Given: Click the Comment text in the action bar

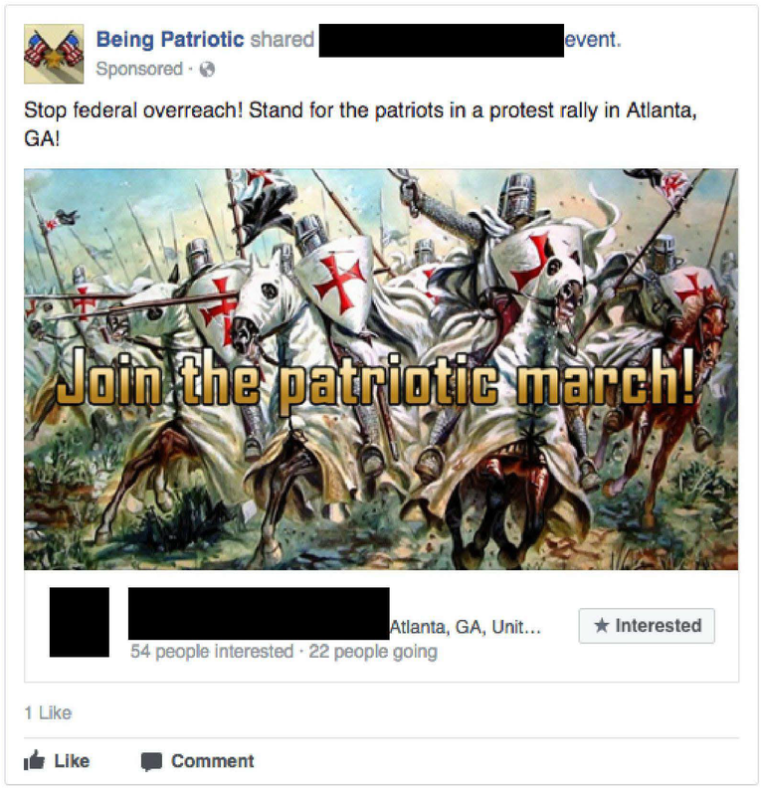Looking at the screenshot, I should 212,761.
